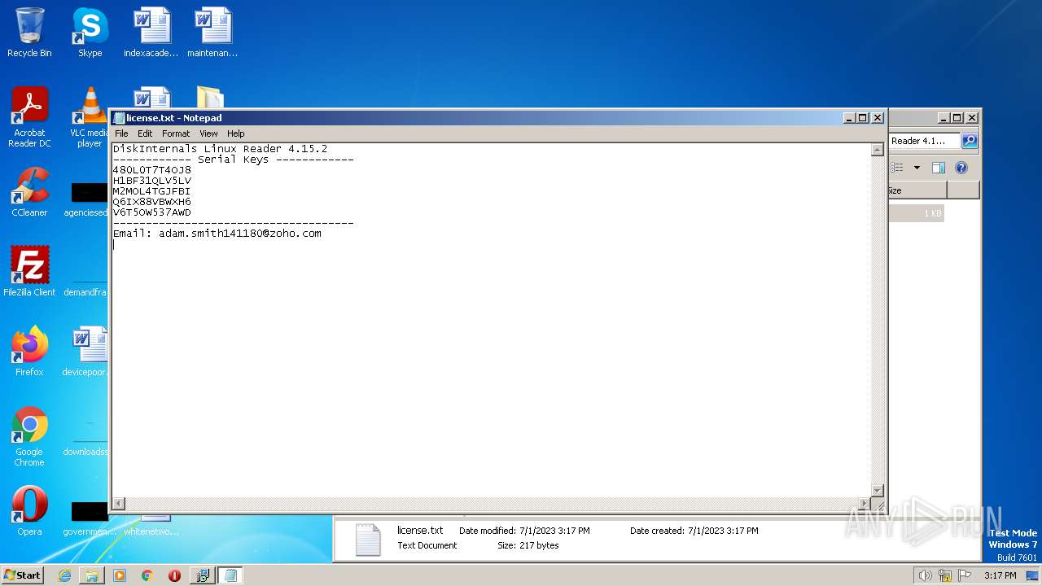
Task: Launch CCleaner from the desktop
Action: click(x=29, y=193)
